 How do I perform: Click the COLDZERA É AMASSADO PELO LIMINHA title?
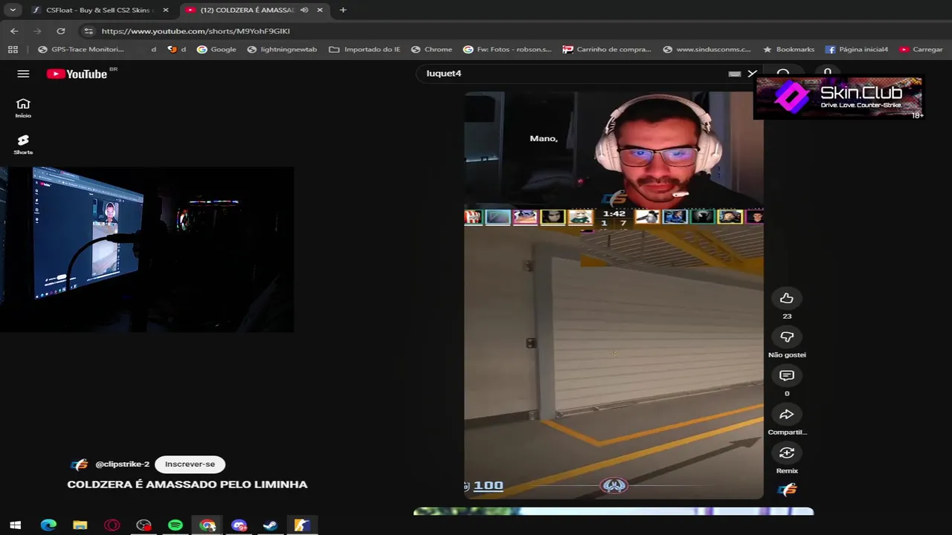click(187, 484)
